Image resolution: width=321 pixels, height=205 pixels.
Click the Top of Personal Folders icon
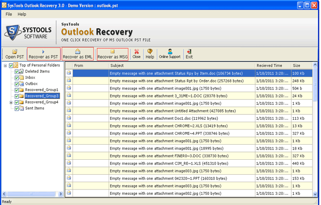16,65
